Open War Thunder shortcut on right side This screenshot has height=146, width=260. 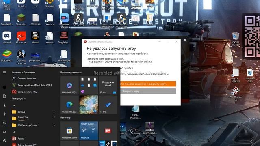pyautogui.click(x=236, y=94)
